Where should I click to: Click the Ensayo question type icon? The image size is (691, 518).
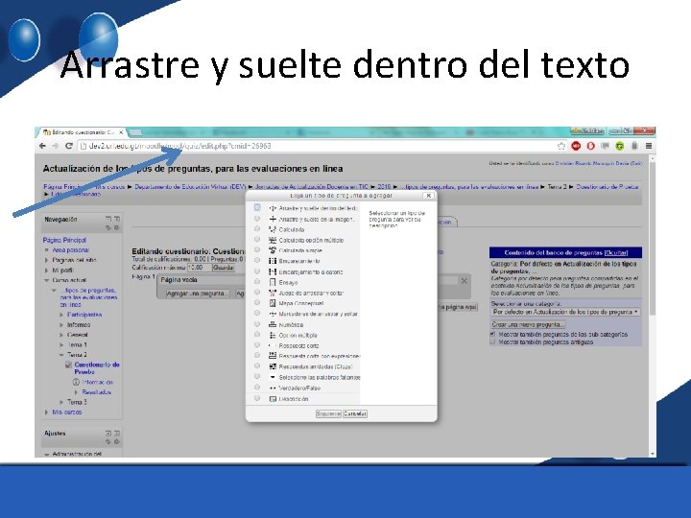[x=273, y=282]
